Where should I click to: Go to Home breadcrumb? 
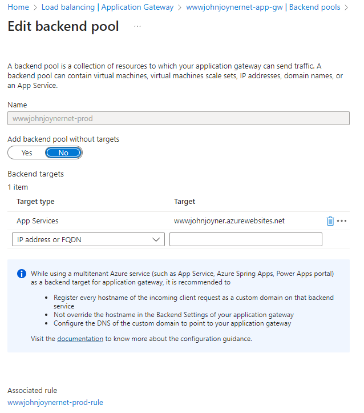click(x=19, y=7)
